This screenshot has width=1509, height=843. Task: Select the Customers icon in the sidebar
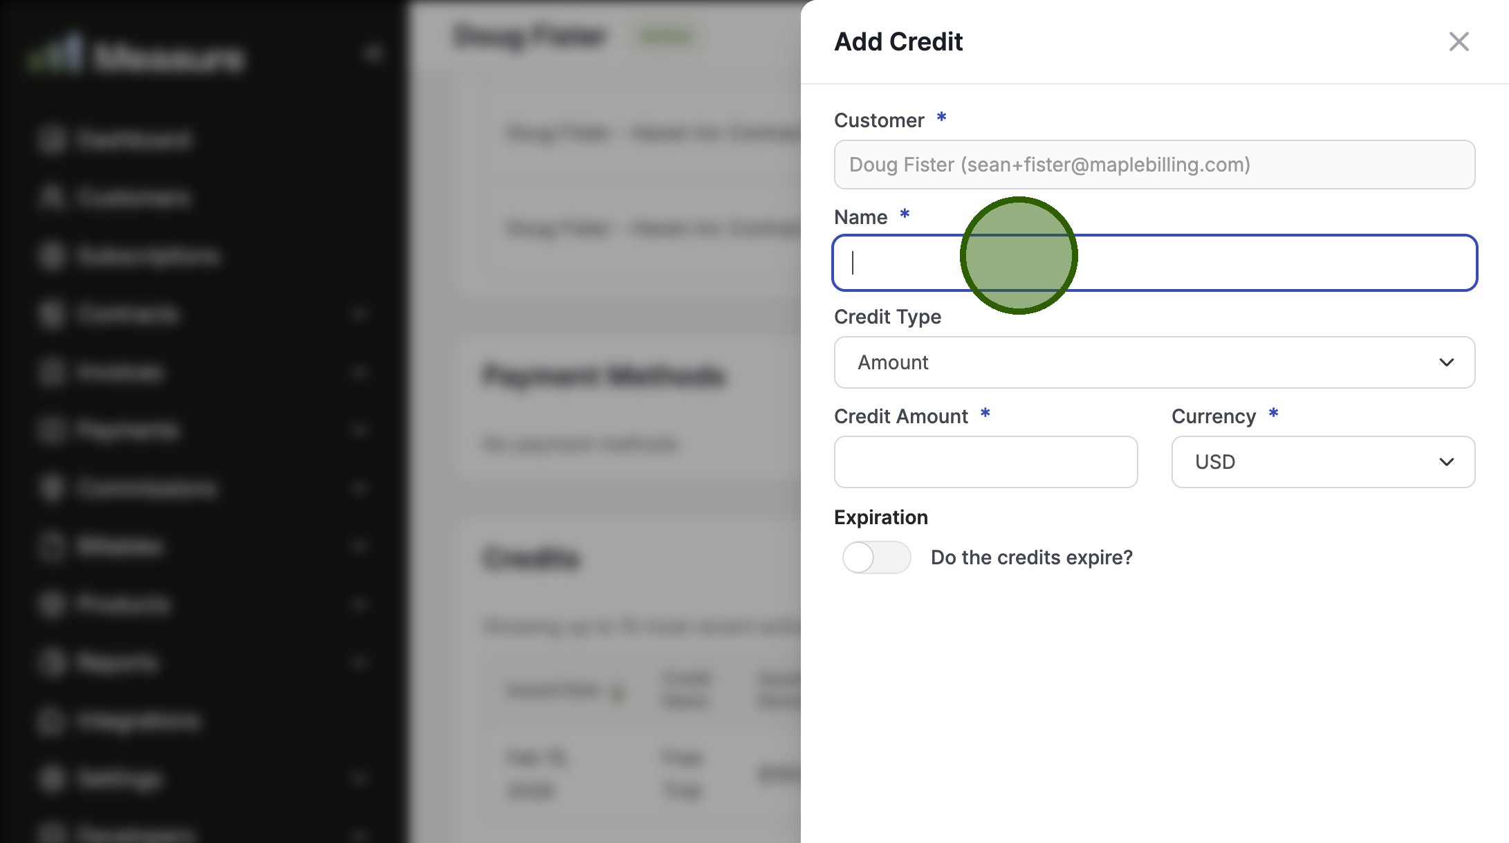click(52, 198)
